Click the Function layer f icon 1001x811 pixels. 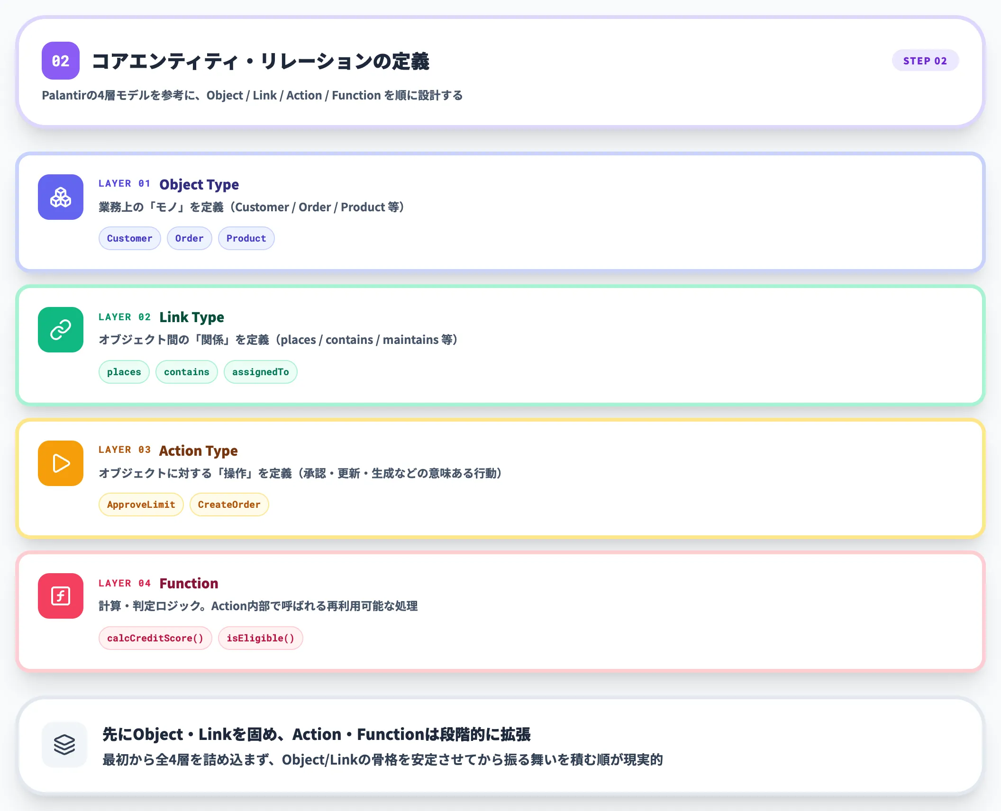[60, 596]
